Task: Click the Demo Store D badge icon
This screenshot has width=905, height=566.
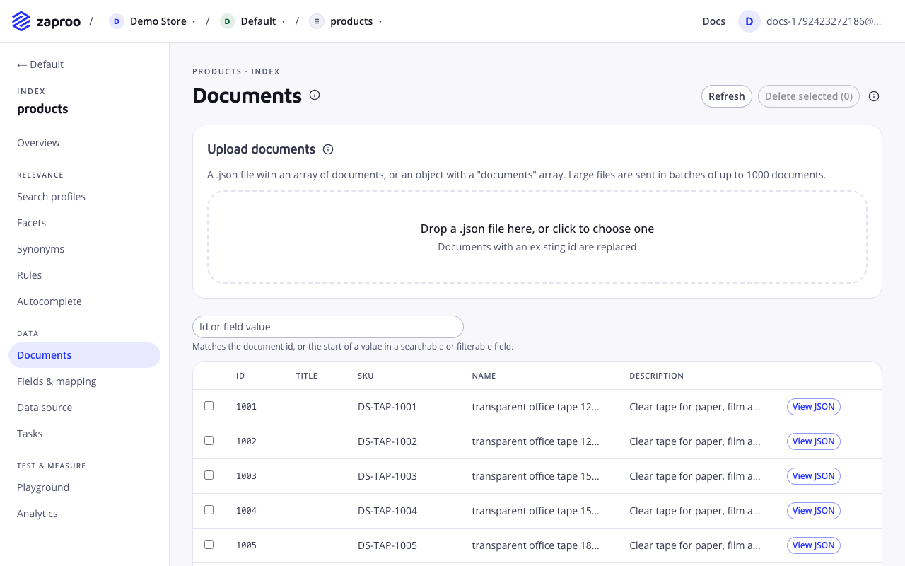Action: (117, 21)
